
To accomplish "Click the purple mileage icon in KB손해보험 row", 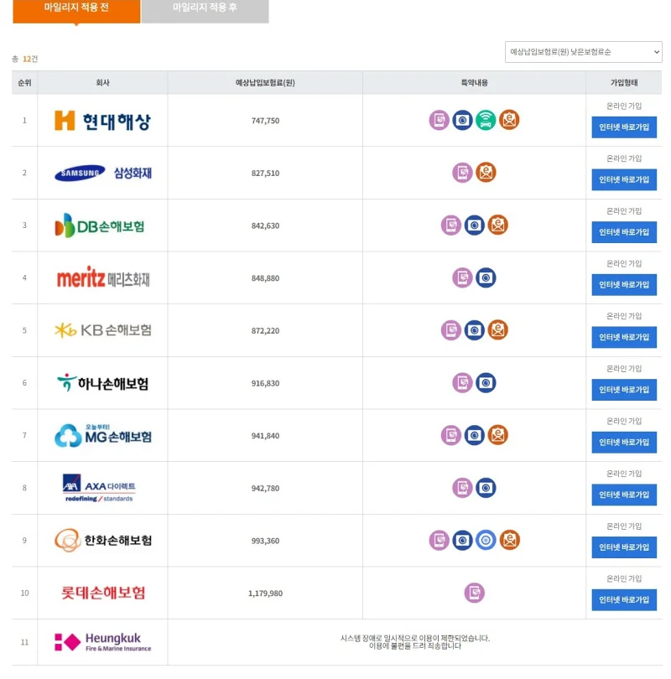I will (x=450, y=330).
